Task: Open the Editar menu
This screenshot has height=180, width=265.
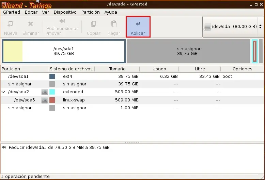Action: point(31,12)
